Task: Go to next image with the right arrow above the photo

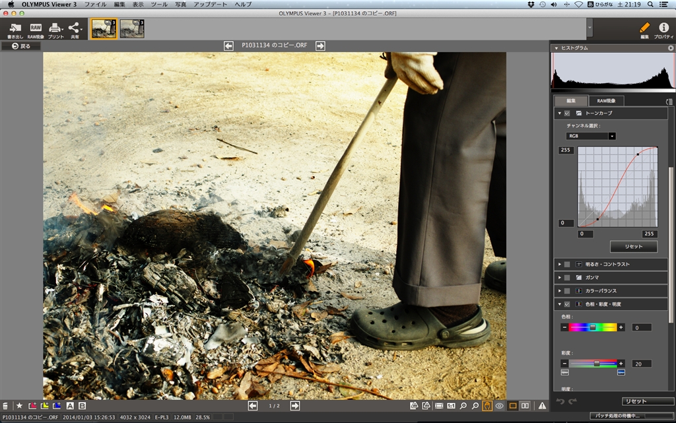Action: (320, 46)
